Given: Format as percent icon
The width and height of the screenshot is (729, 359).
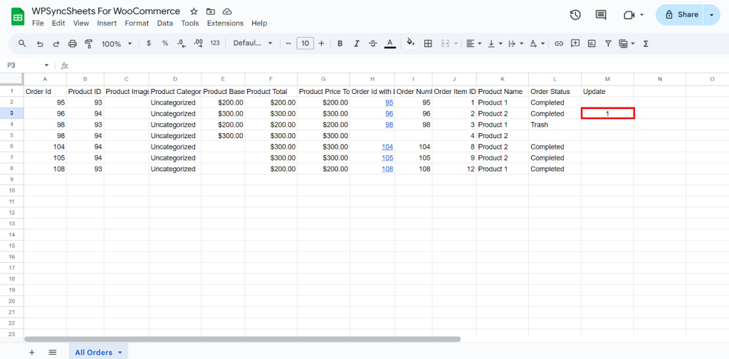Looking at the screenshot, I should point(165,43).
